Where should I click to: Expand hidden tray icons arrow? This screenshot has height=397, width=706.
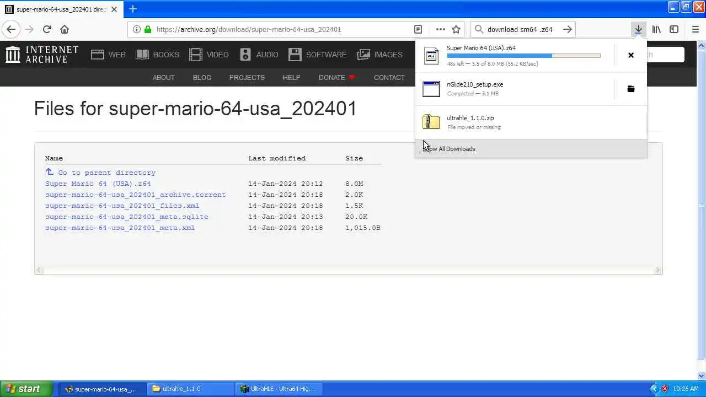(x=655, y=389)
